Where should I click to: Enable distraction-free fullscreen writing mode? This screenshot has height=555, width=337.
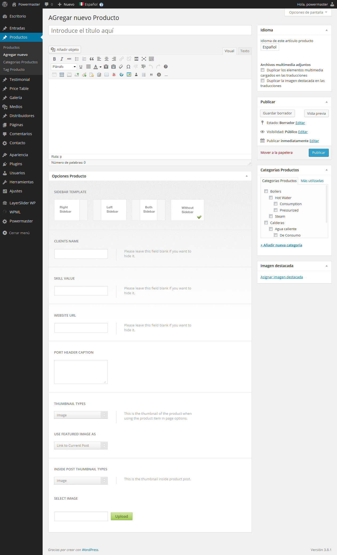(x=144, y=59)
